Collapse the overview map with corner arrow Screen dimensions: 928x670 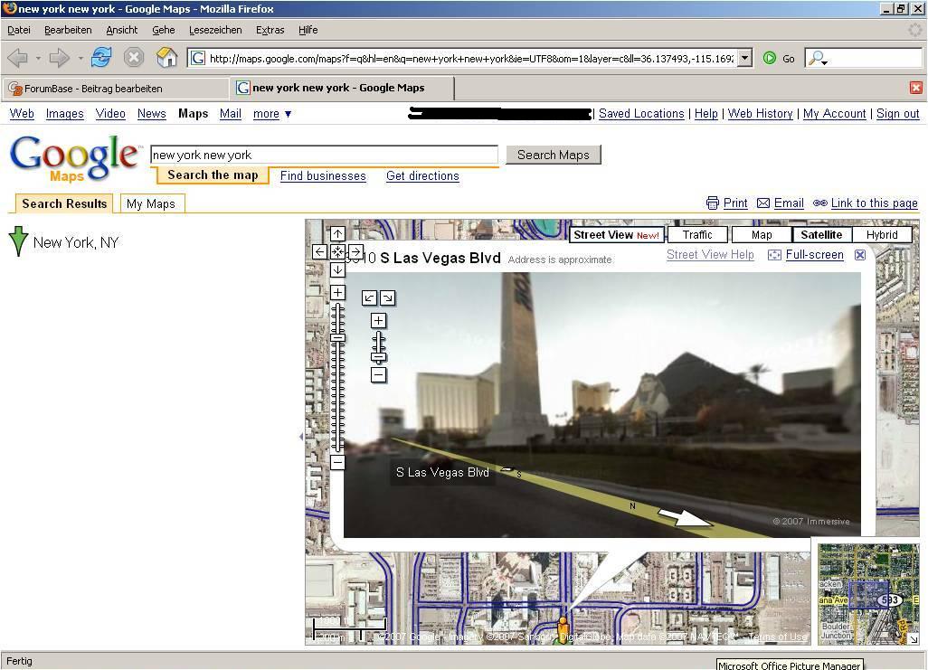(913, 638)
